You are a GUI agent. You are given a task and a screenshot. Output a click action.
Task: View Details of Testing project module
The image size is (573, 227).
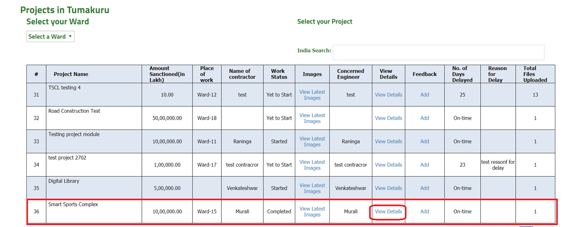tap(388, 141)
